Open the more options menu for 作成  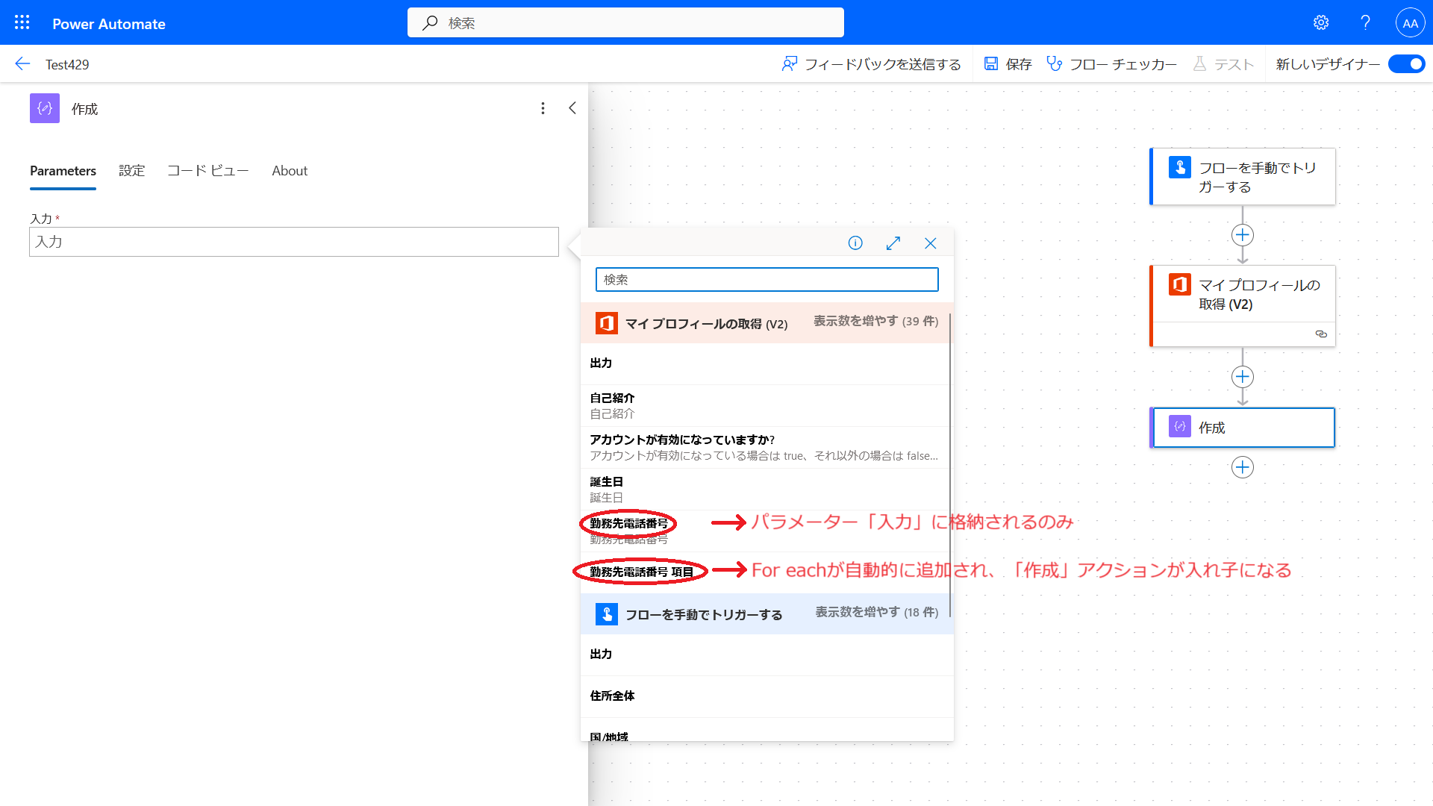pos(543,109)
